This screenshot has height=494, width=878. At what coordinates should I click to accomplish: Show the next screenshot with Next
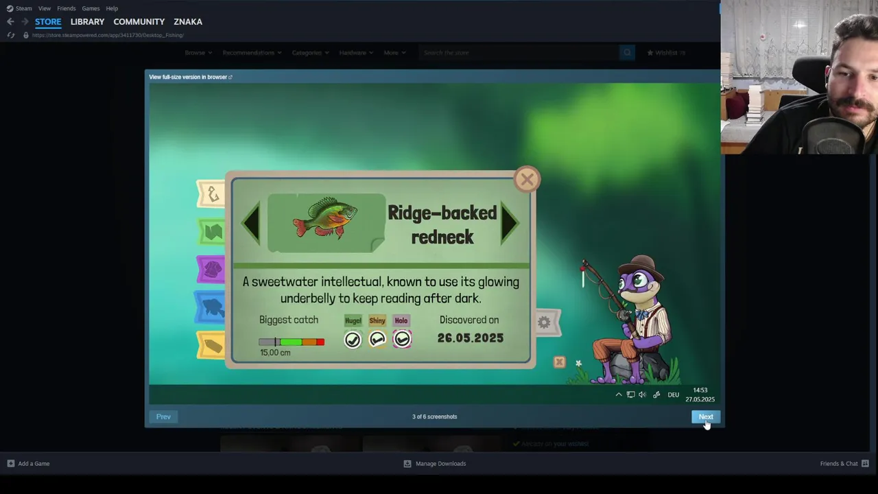tap(706, 416)
